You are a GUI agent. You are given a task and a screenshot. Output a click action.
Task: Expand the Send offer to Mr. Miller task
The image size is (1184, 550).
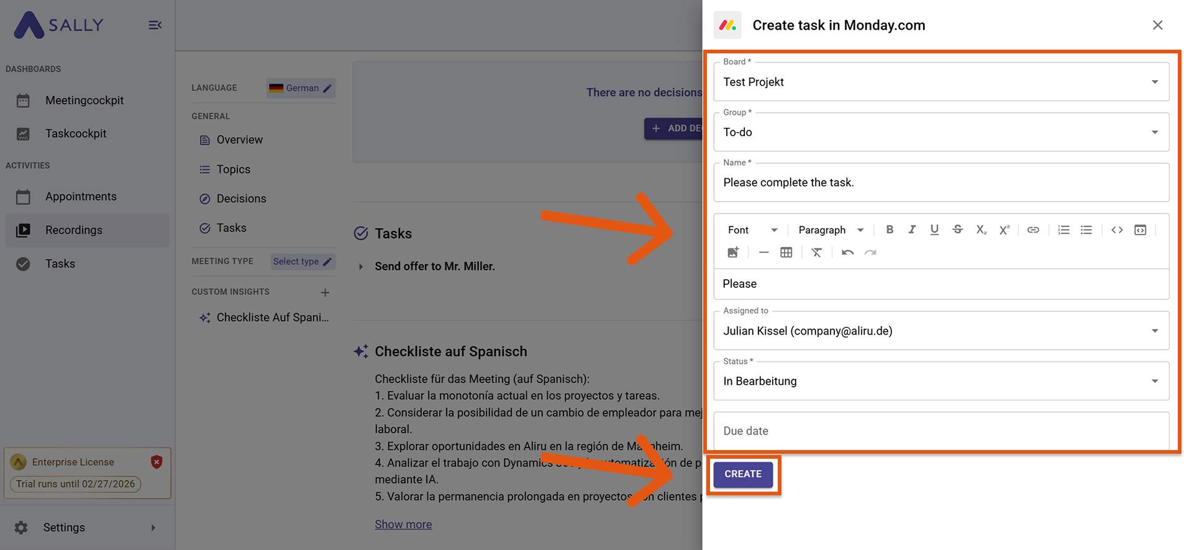tap(361, 266)
